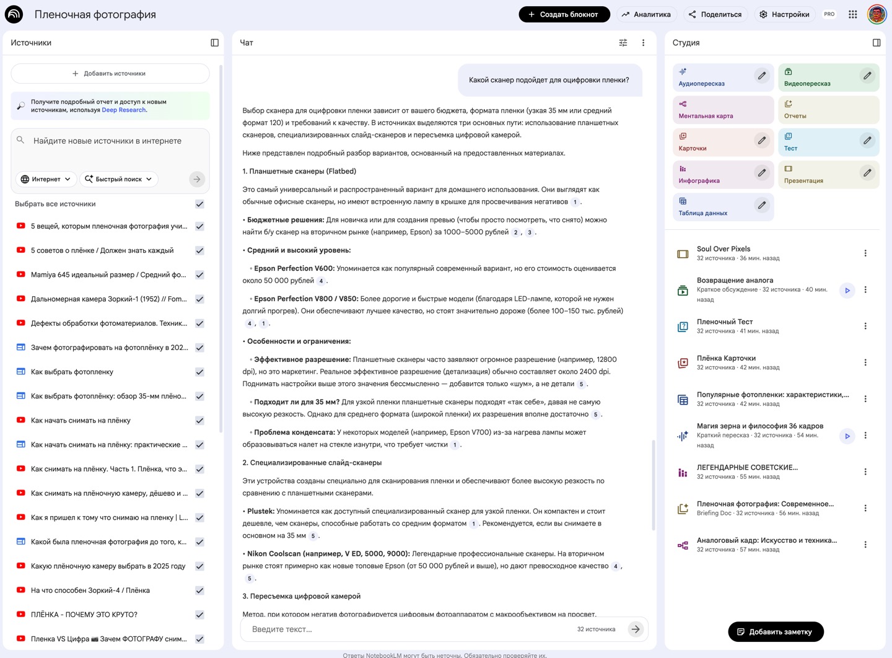Edit the Data table options
This screenshot has height=658, width=892.
[x=762, y=205]
